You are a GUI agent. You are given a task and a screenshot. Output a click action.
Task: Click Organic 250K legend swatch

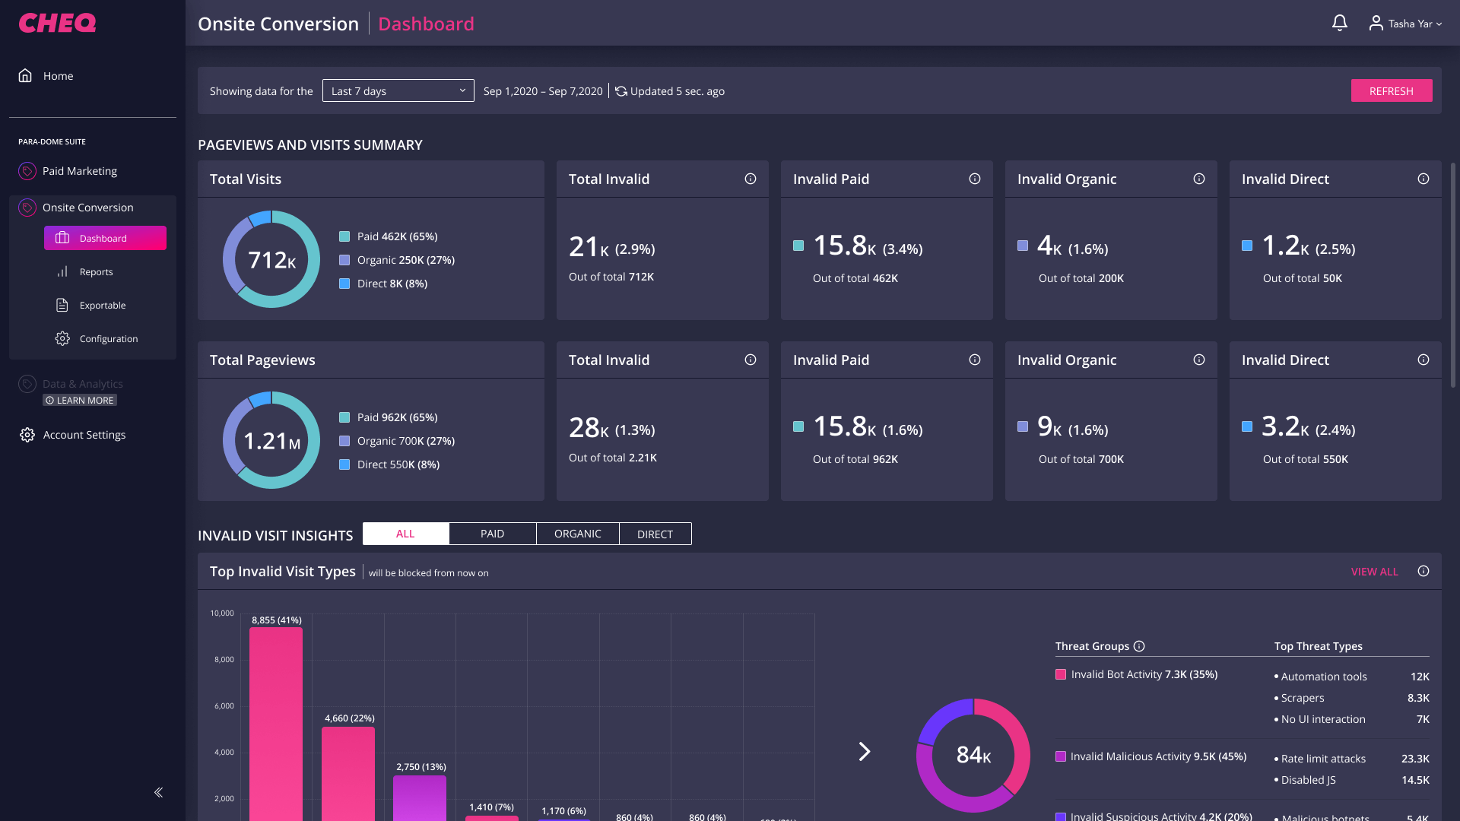(x=344, y=260)
